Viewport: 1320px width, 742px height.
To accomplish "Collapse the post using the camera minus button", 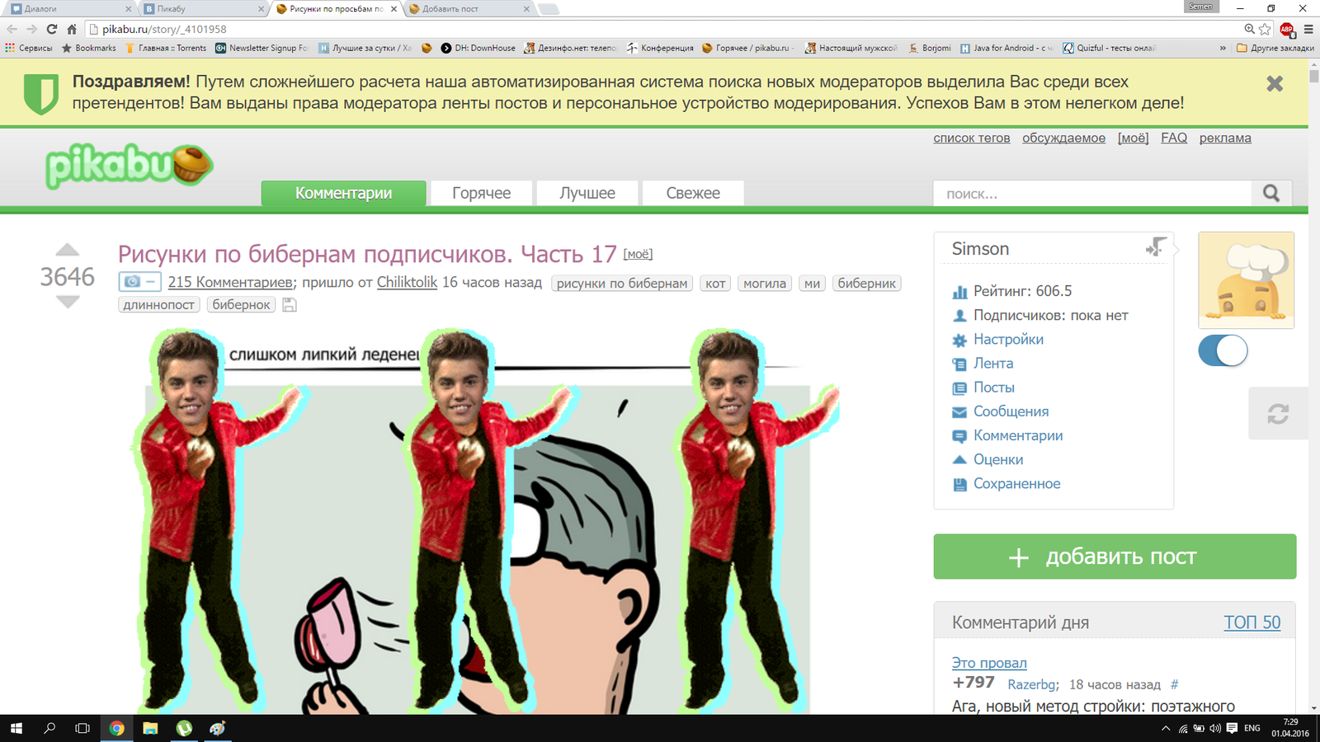I will pyautogui.click(x=139, y=281).
